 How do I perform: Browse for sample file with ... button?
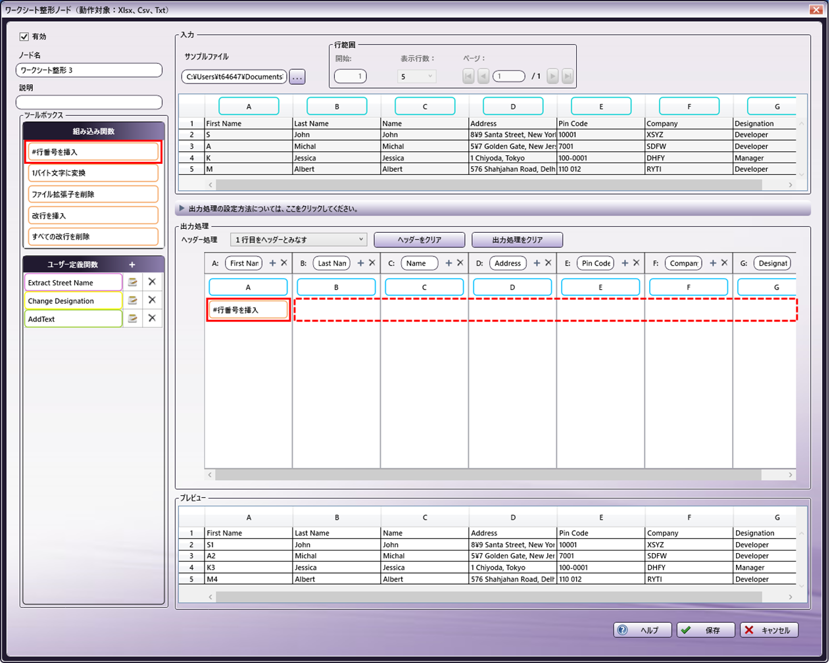(297, 77)
